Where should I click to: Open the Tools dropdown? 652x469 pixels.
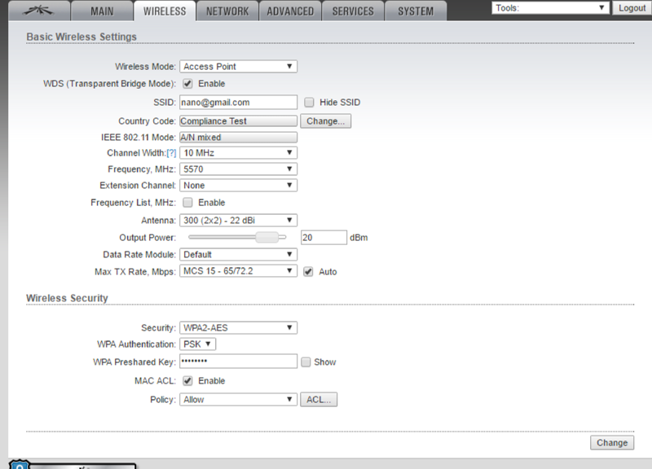pos(550,8)
